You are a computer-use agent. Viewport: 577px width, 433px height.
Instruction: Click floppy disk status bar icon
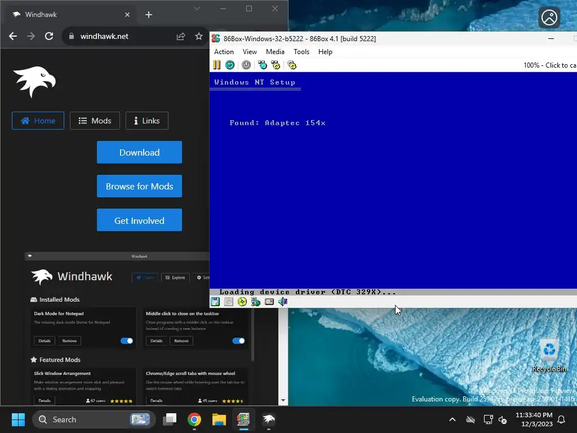point(215,302)
